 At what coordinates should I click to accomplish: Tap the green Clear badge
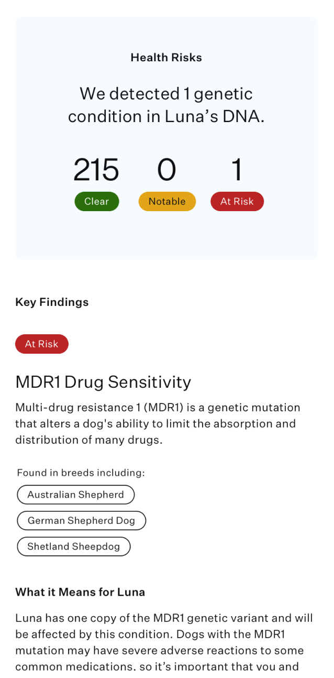96,202
